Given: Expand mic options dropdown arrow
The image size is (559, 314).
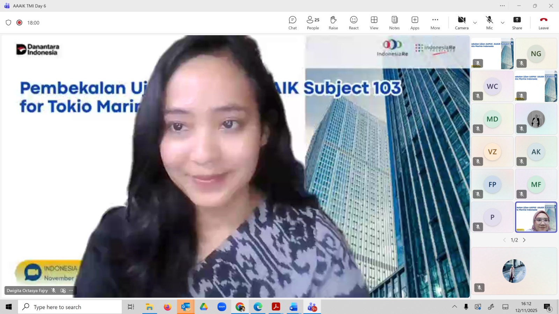Looking at the screenshot, I should tap(502, 23).
